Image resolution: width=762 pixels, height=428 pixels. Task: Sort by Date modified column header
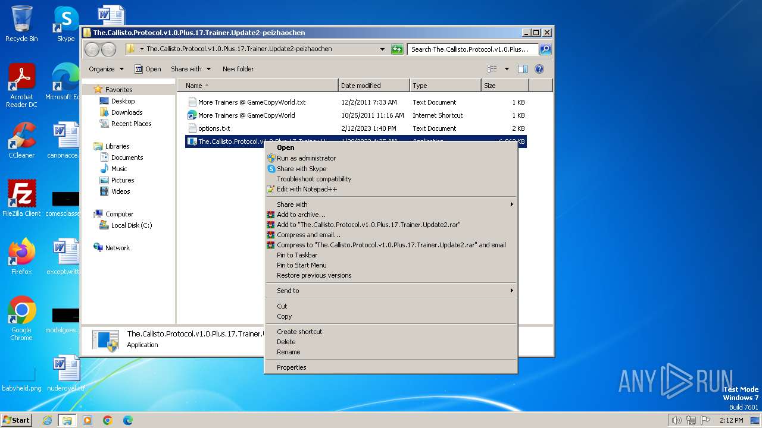click(x=374, y=86)
